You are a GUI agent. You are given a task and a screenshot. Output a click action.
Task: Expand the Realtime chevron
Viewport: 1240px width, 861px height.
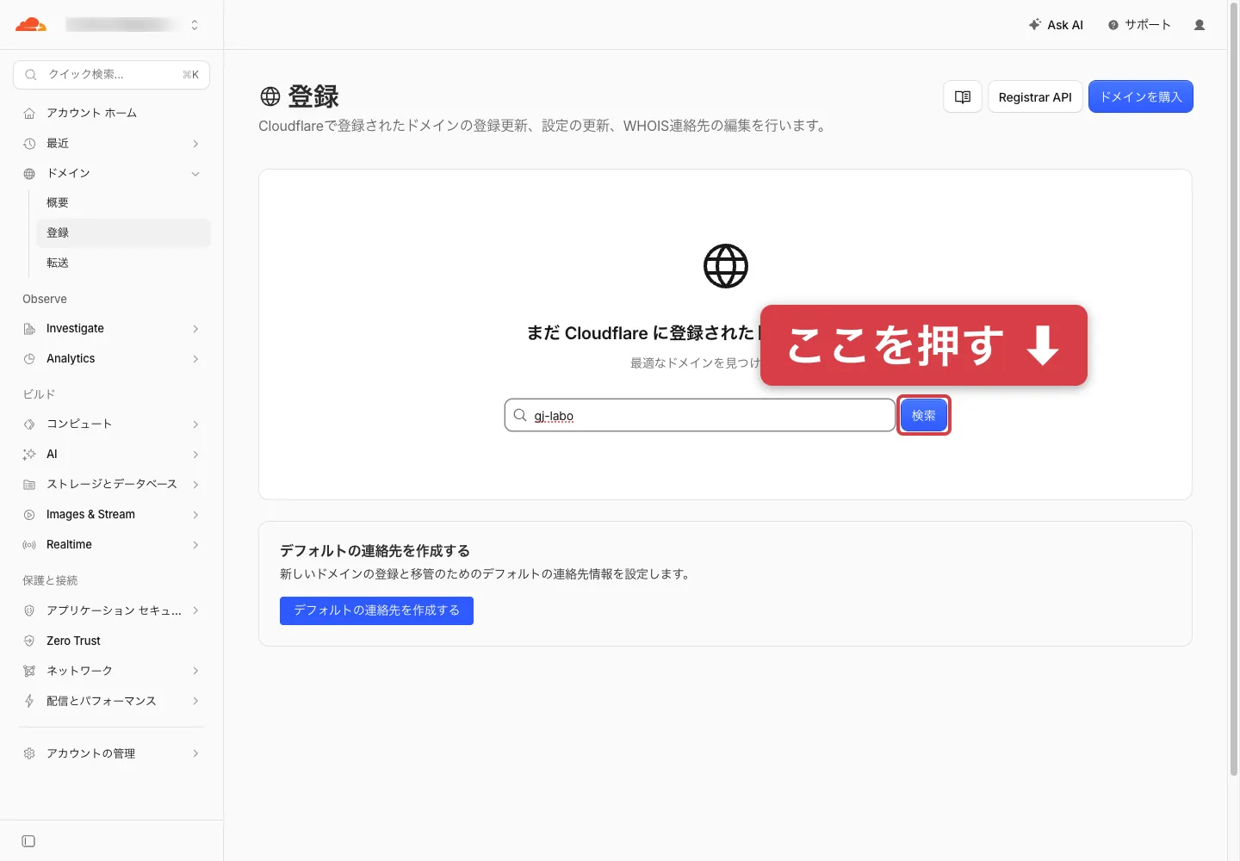[195, 545]
